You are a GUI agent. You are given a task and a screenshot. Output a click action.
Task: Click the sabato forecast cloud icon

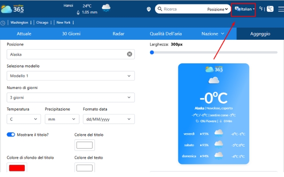219,145
